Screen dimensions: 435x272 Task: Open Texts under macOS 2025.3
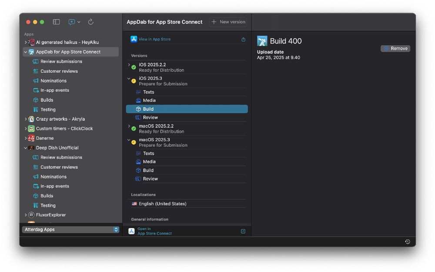187,153
